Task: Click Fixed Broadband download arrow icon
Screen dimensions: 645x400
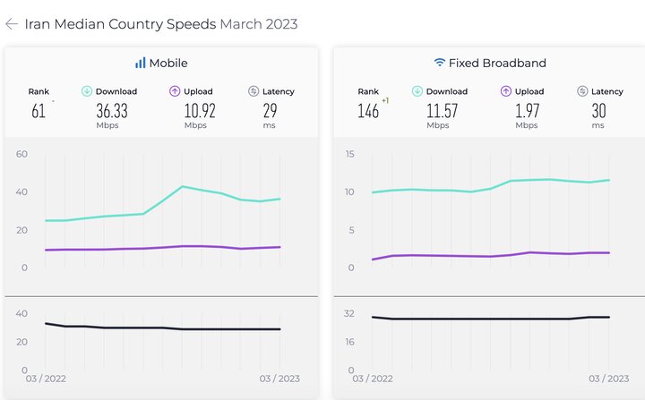Action: [x=417, y=91]
